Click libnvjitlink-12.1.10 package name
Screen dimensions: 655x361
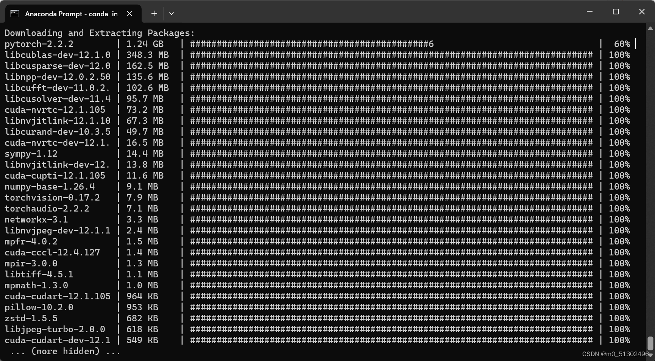point(58,121)
